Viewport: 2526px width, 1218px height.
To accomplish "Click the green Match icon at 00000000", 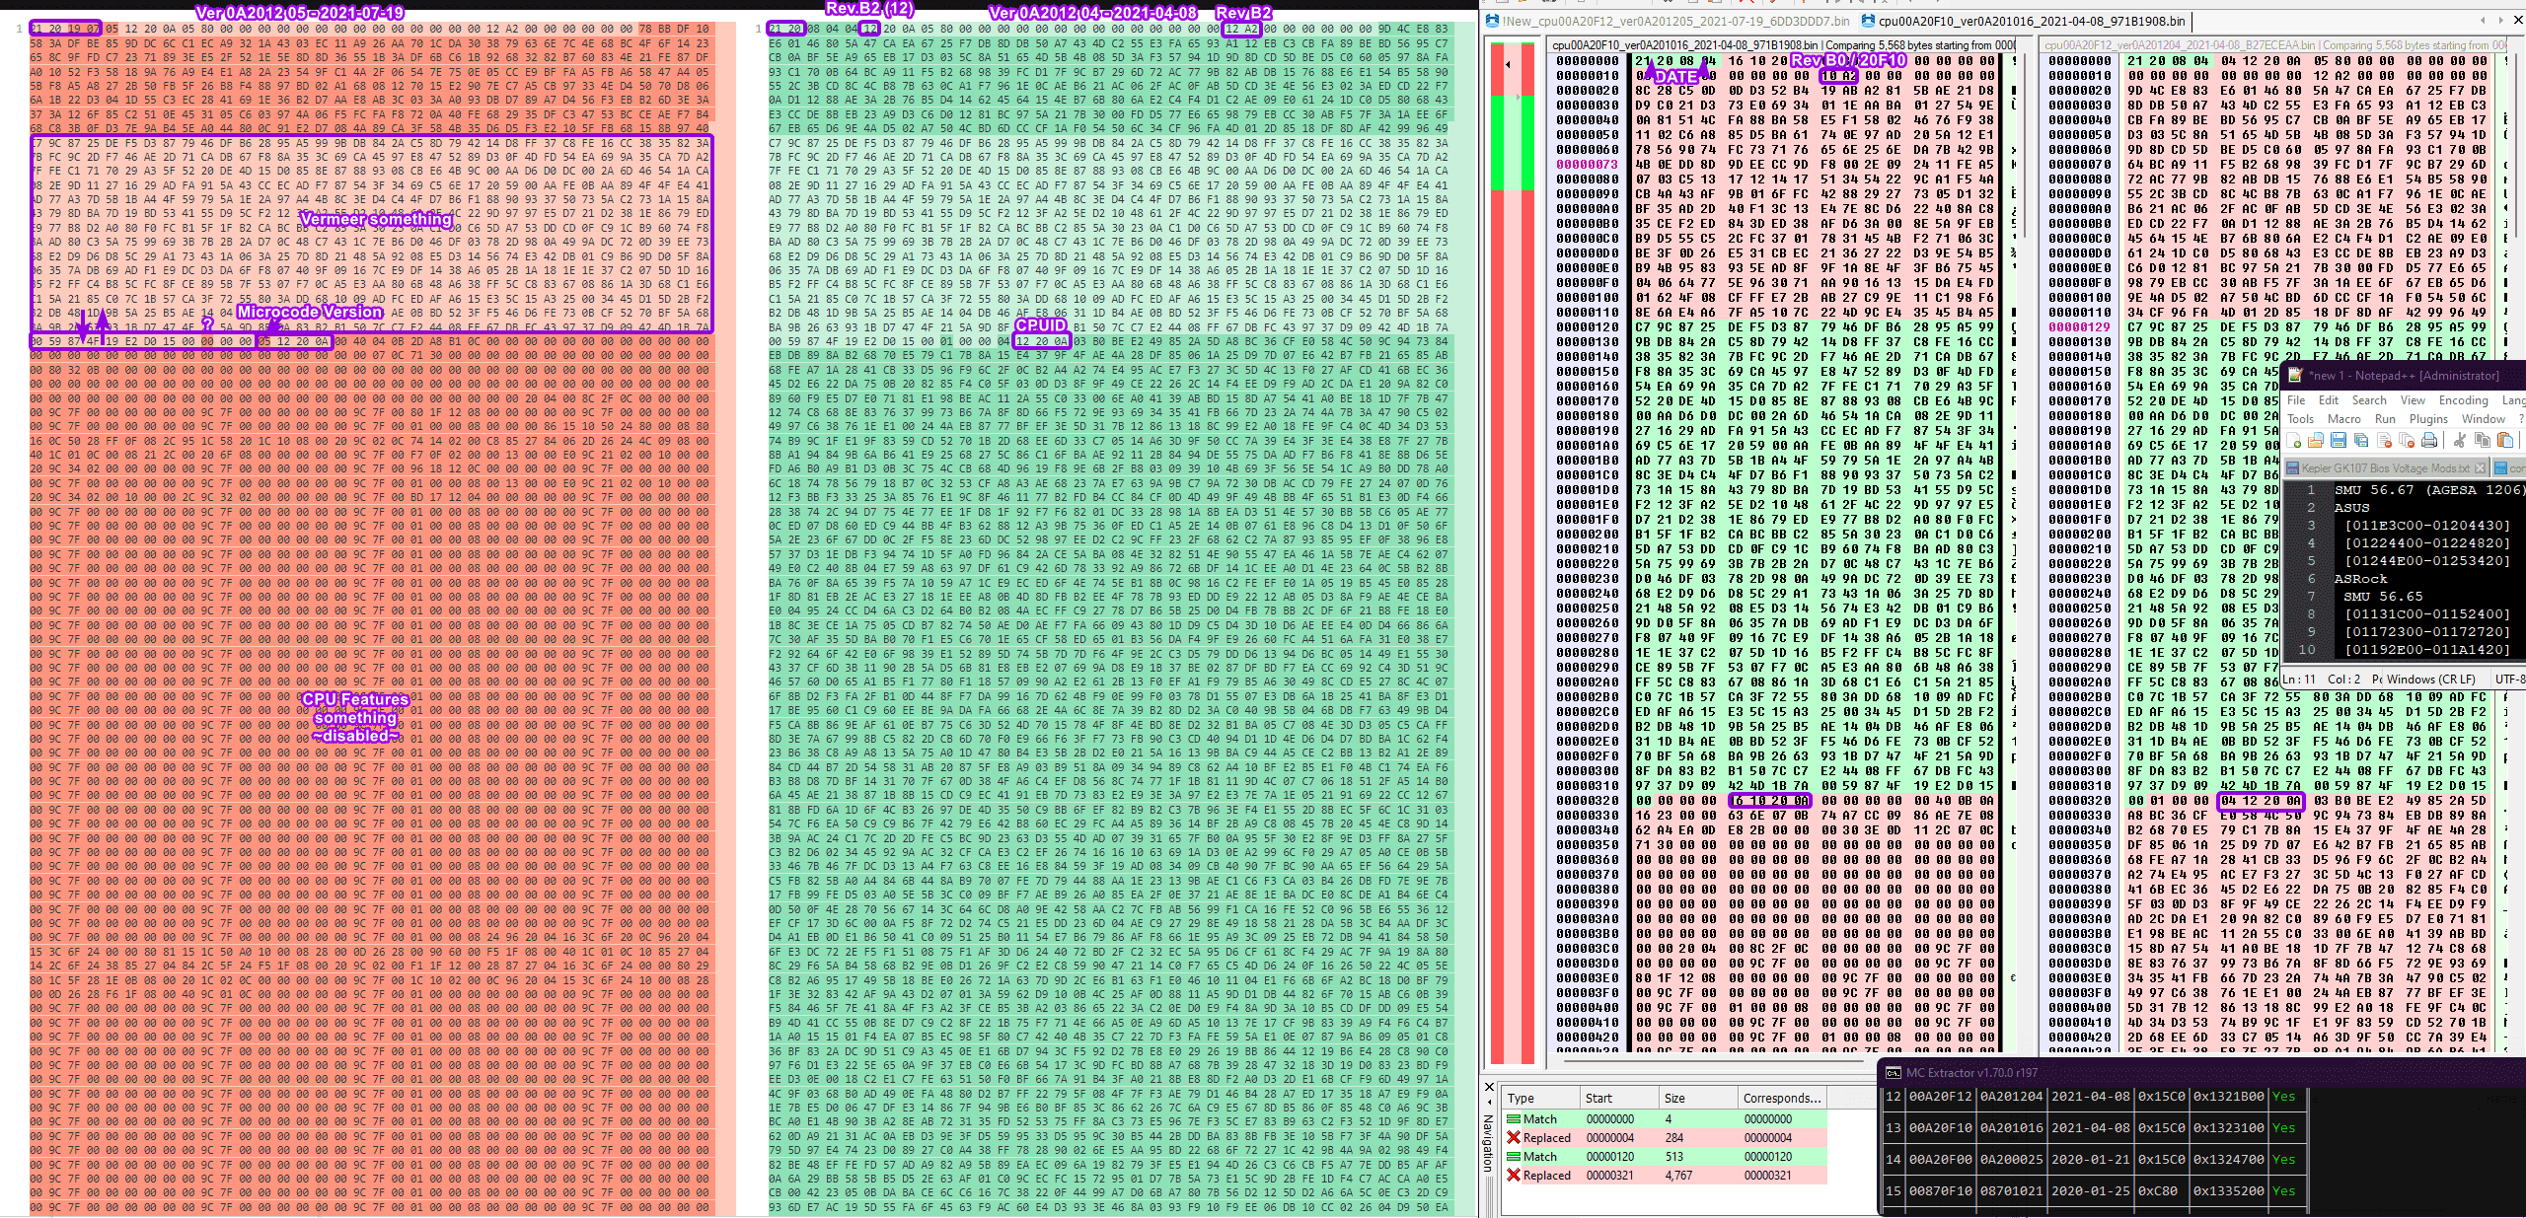I will point(1514,1119).
